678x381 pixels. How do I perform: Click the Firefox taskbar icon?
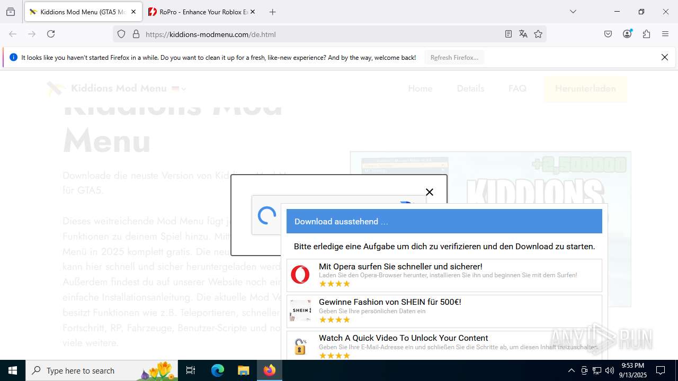tap(270, 370)
